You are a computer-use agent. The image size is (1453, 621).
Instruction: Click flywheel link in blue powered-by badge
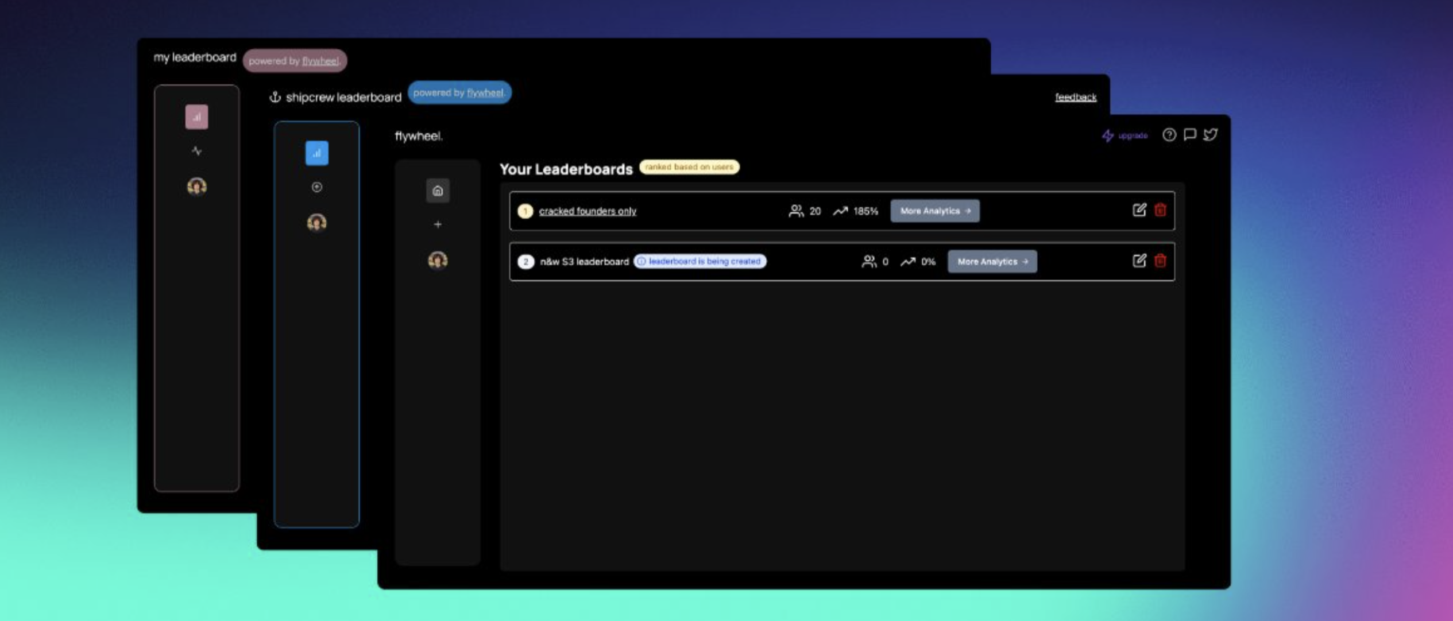tap(485, 92)
